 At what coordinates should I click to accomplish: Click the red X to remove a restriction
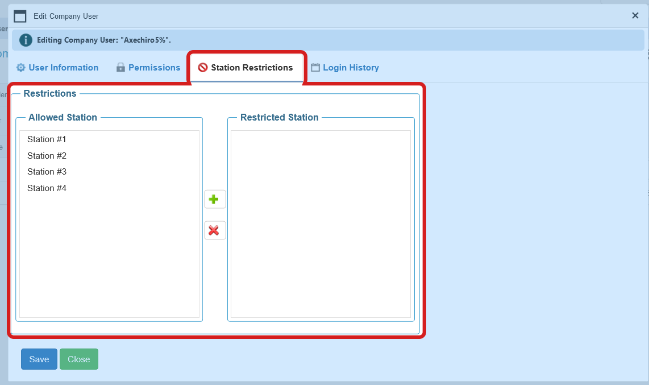tap(215, 230)
